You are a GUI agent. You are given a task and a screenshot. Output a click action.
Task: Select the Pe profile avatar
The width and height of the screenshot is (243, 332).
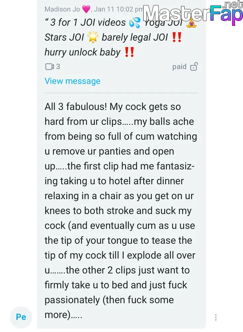21,317
